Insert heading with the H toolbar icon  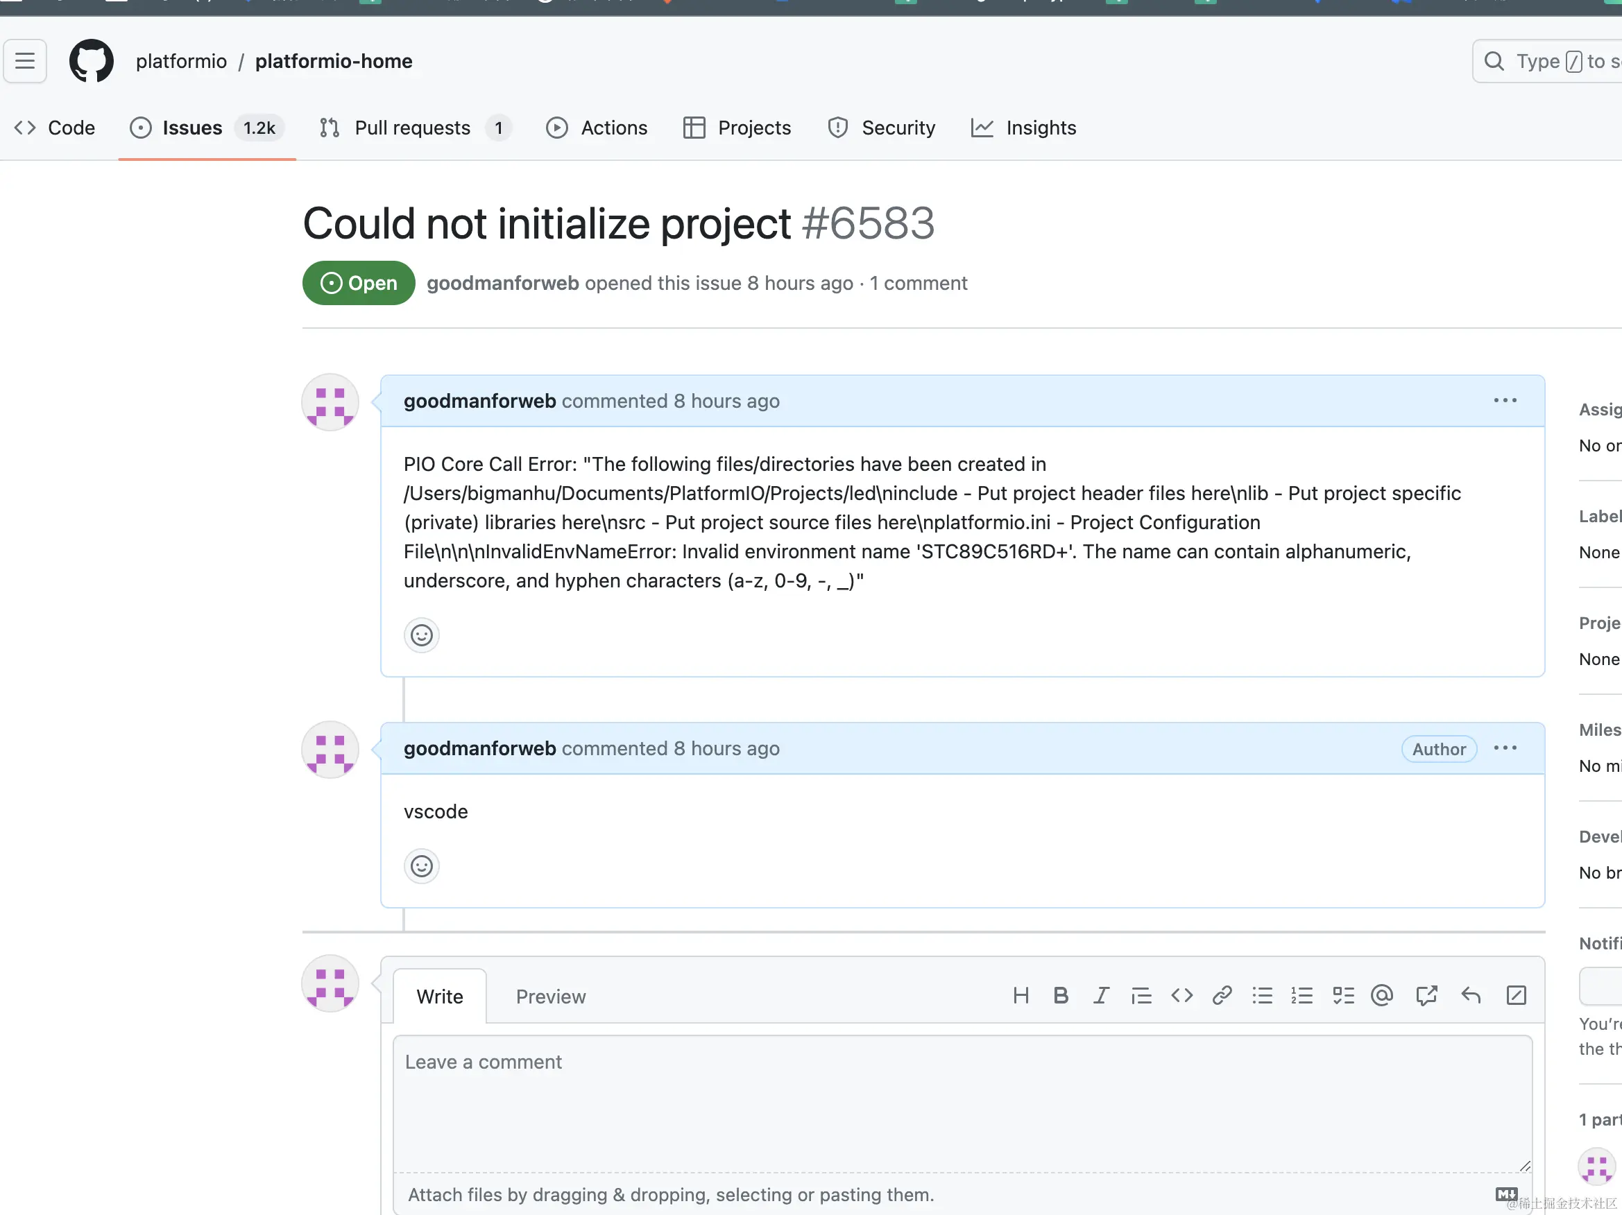pos(1020,995)
